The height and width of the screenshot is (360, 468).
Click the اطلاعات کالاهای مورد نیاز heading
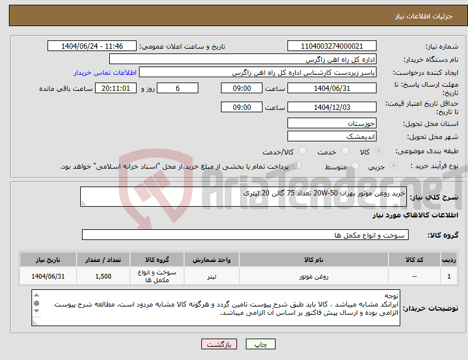pos(415,215)
